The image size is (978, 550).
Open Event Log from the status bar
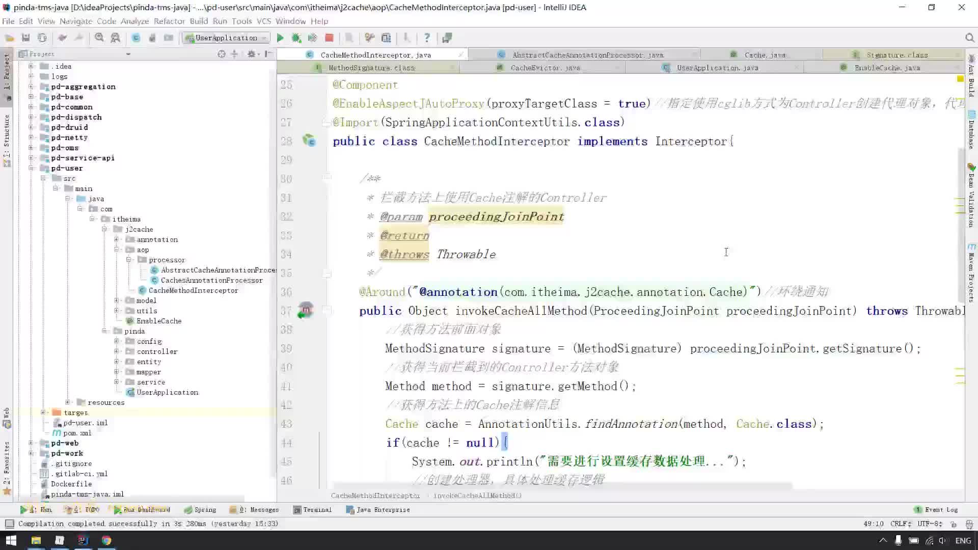(936, 510)
